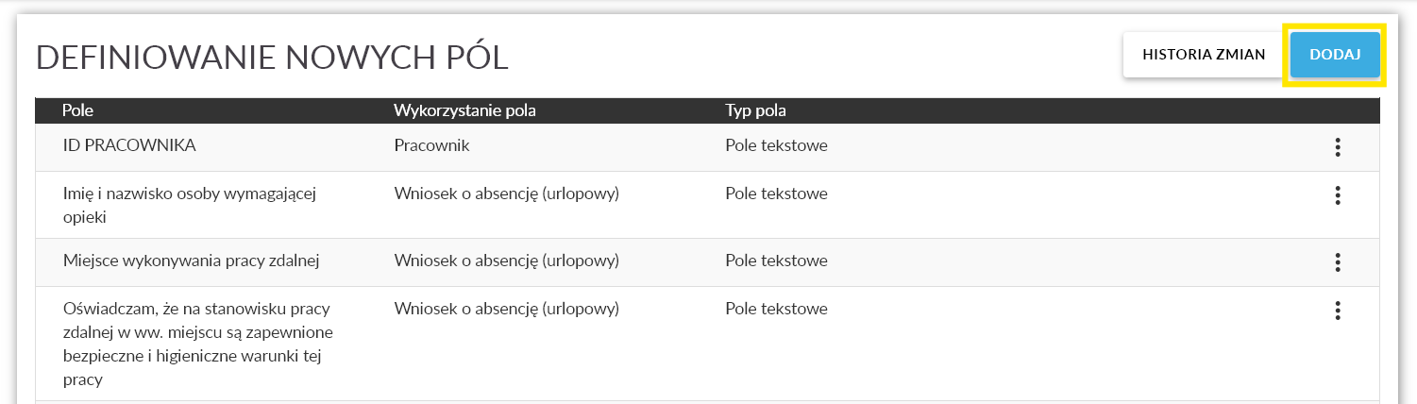
Task: Click Pole tekstowe in Miejsce wykonywania row
Action: (776, 261)
